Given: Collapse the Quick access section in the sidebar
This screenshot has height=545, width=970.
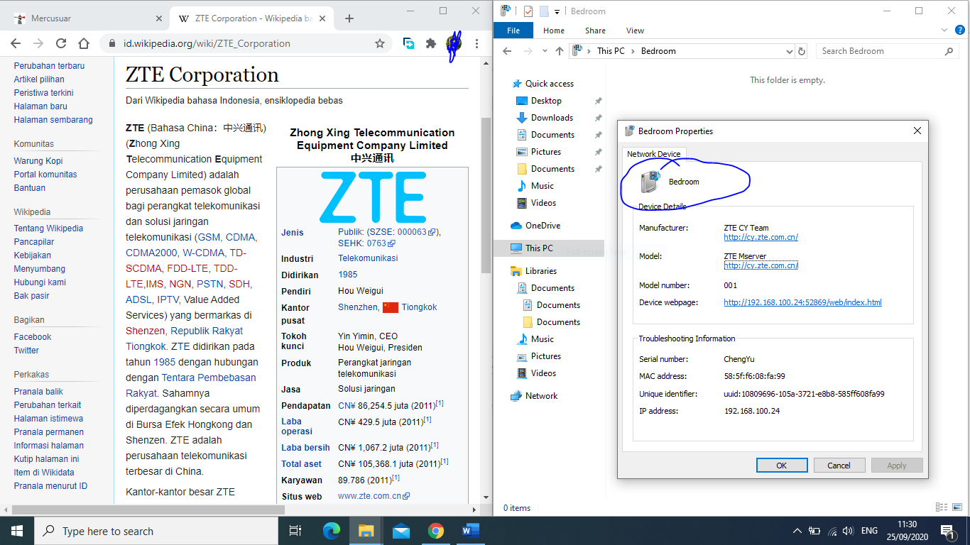Looking at the screenshot, I should pyautogui.click(x=499, y=83).
